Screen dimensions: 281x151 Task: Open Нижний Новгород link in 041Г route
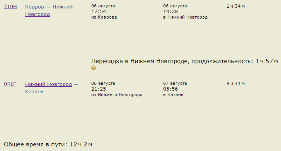[x=48, y=84]
